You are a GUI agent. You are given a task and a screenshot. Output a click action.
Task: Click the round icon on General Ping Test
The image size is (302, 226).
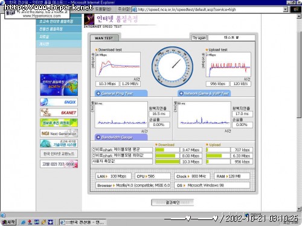coord(98,93)
